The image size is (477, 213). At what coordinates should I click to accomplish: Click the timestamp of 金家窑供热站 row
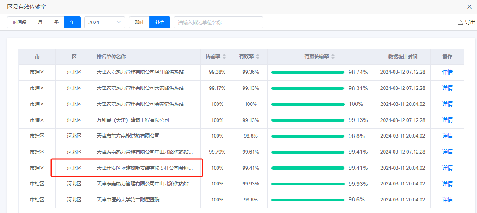pyautogui.click(x=403, y=104)
